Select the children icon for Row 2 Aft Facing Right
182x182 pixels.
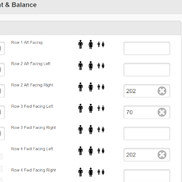[x=101, y=87]
